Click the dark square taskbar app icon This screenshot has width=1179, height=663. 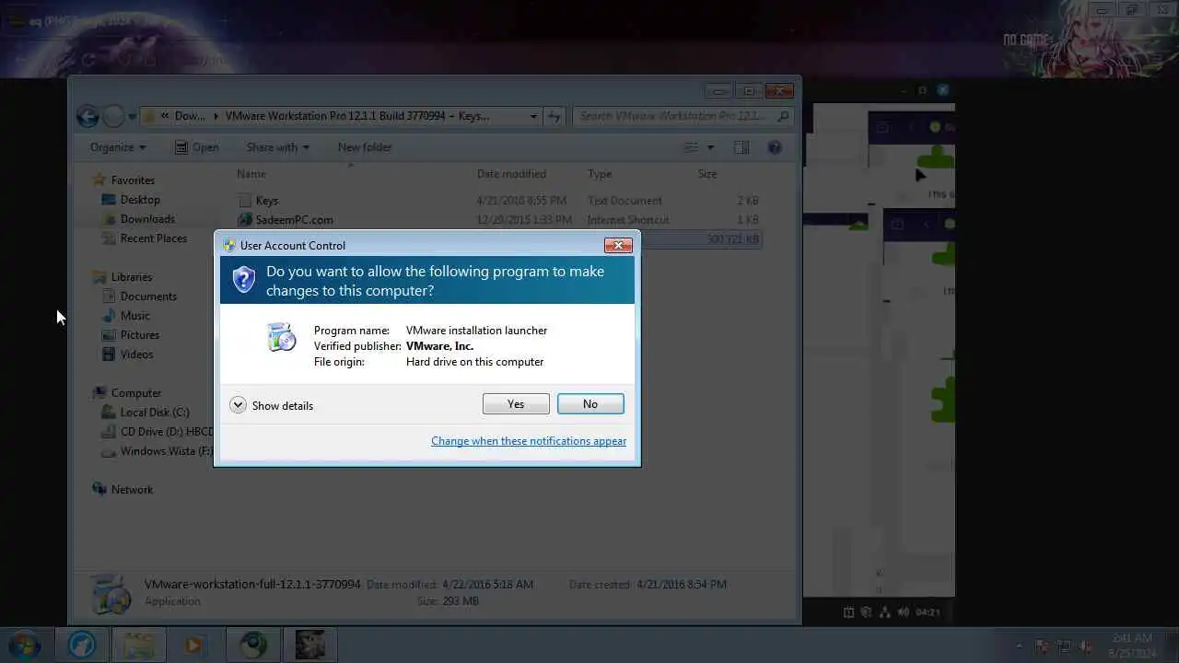click(310, 645)
